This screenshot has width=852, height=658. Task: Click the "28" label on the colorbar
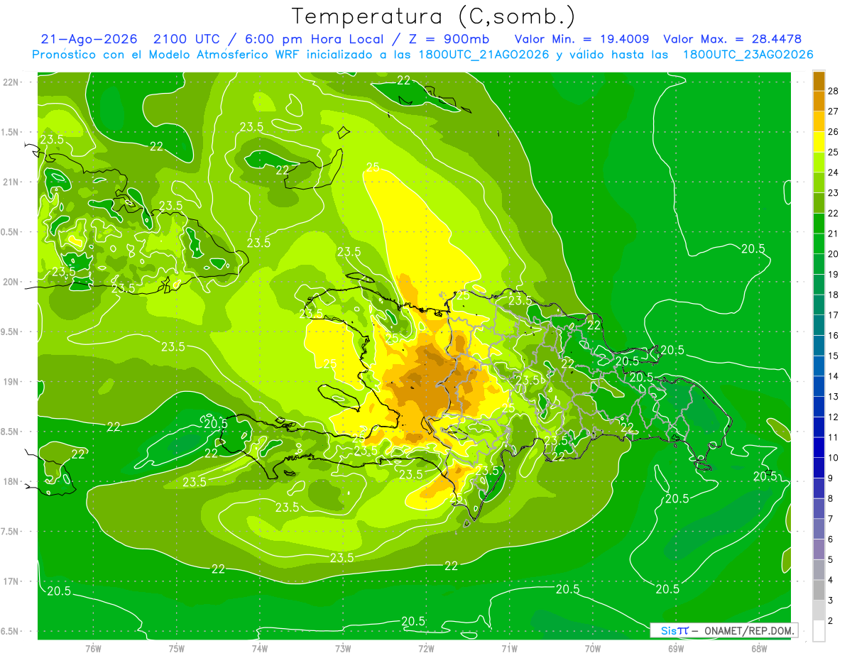[x=834, y=90]
